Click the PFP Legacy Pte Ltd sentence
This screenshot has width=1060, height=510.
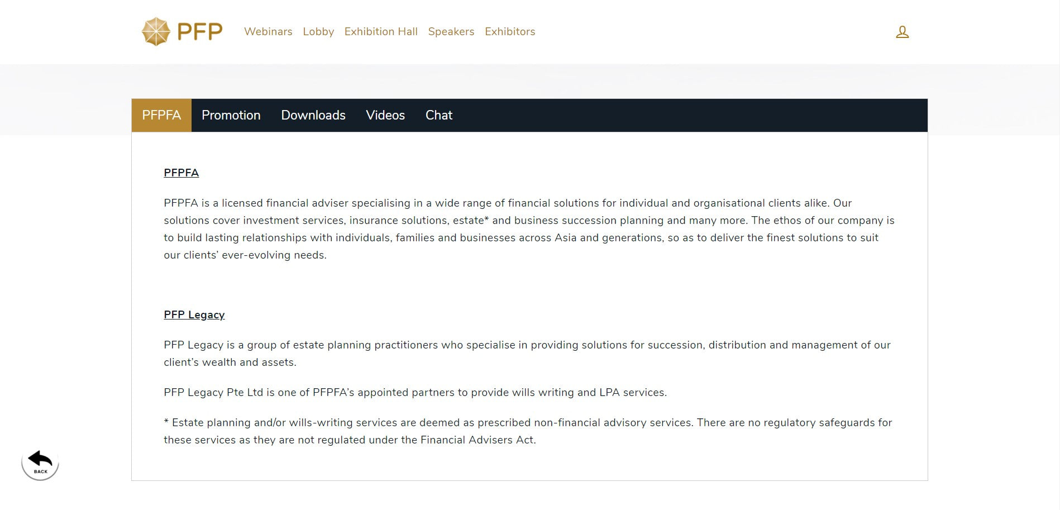(x=415, y=392)
